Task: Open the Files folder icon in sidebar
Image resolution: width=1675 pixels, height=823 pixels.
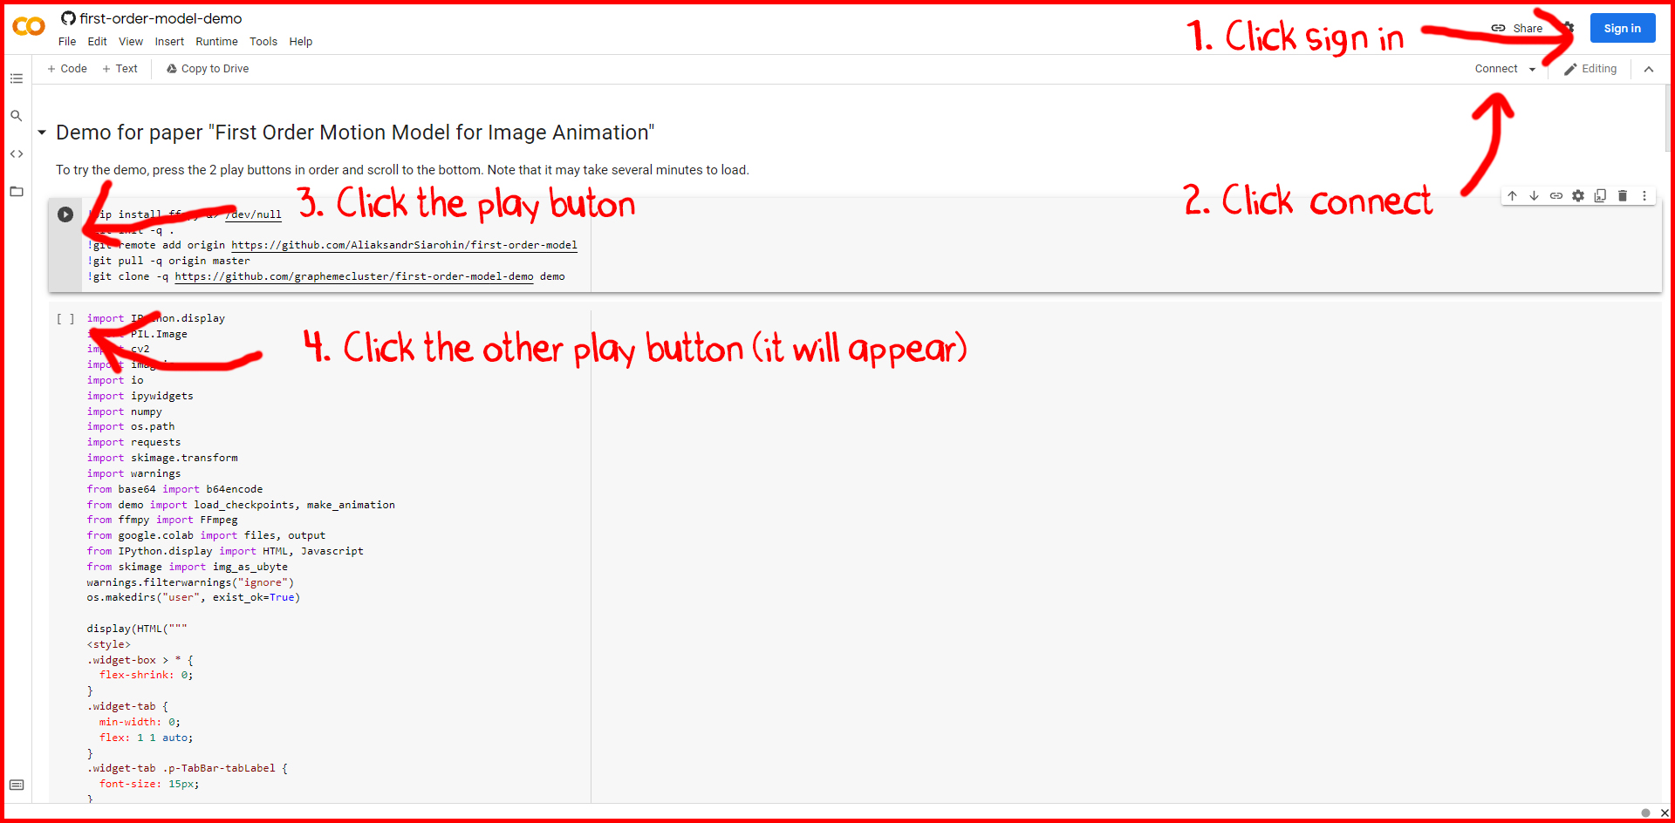Action: (17, 192)
